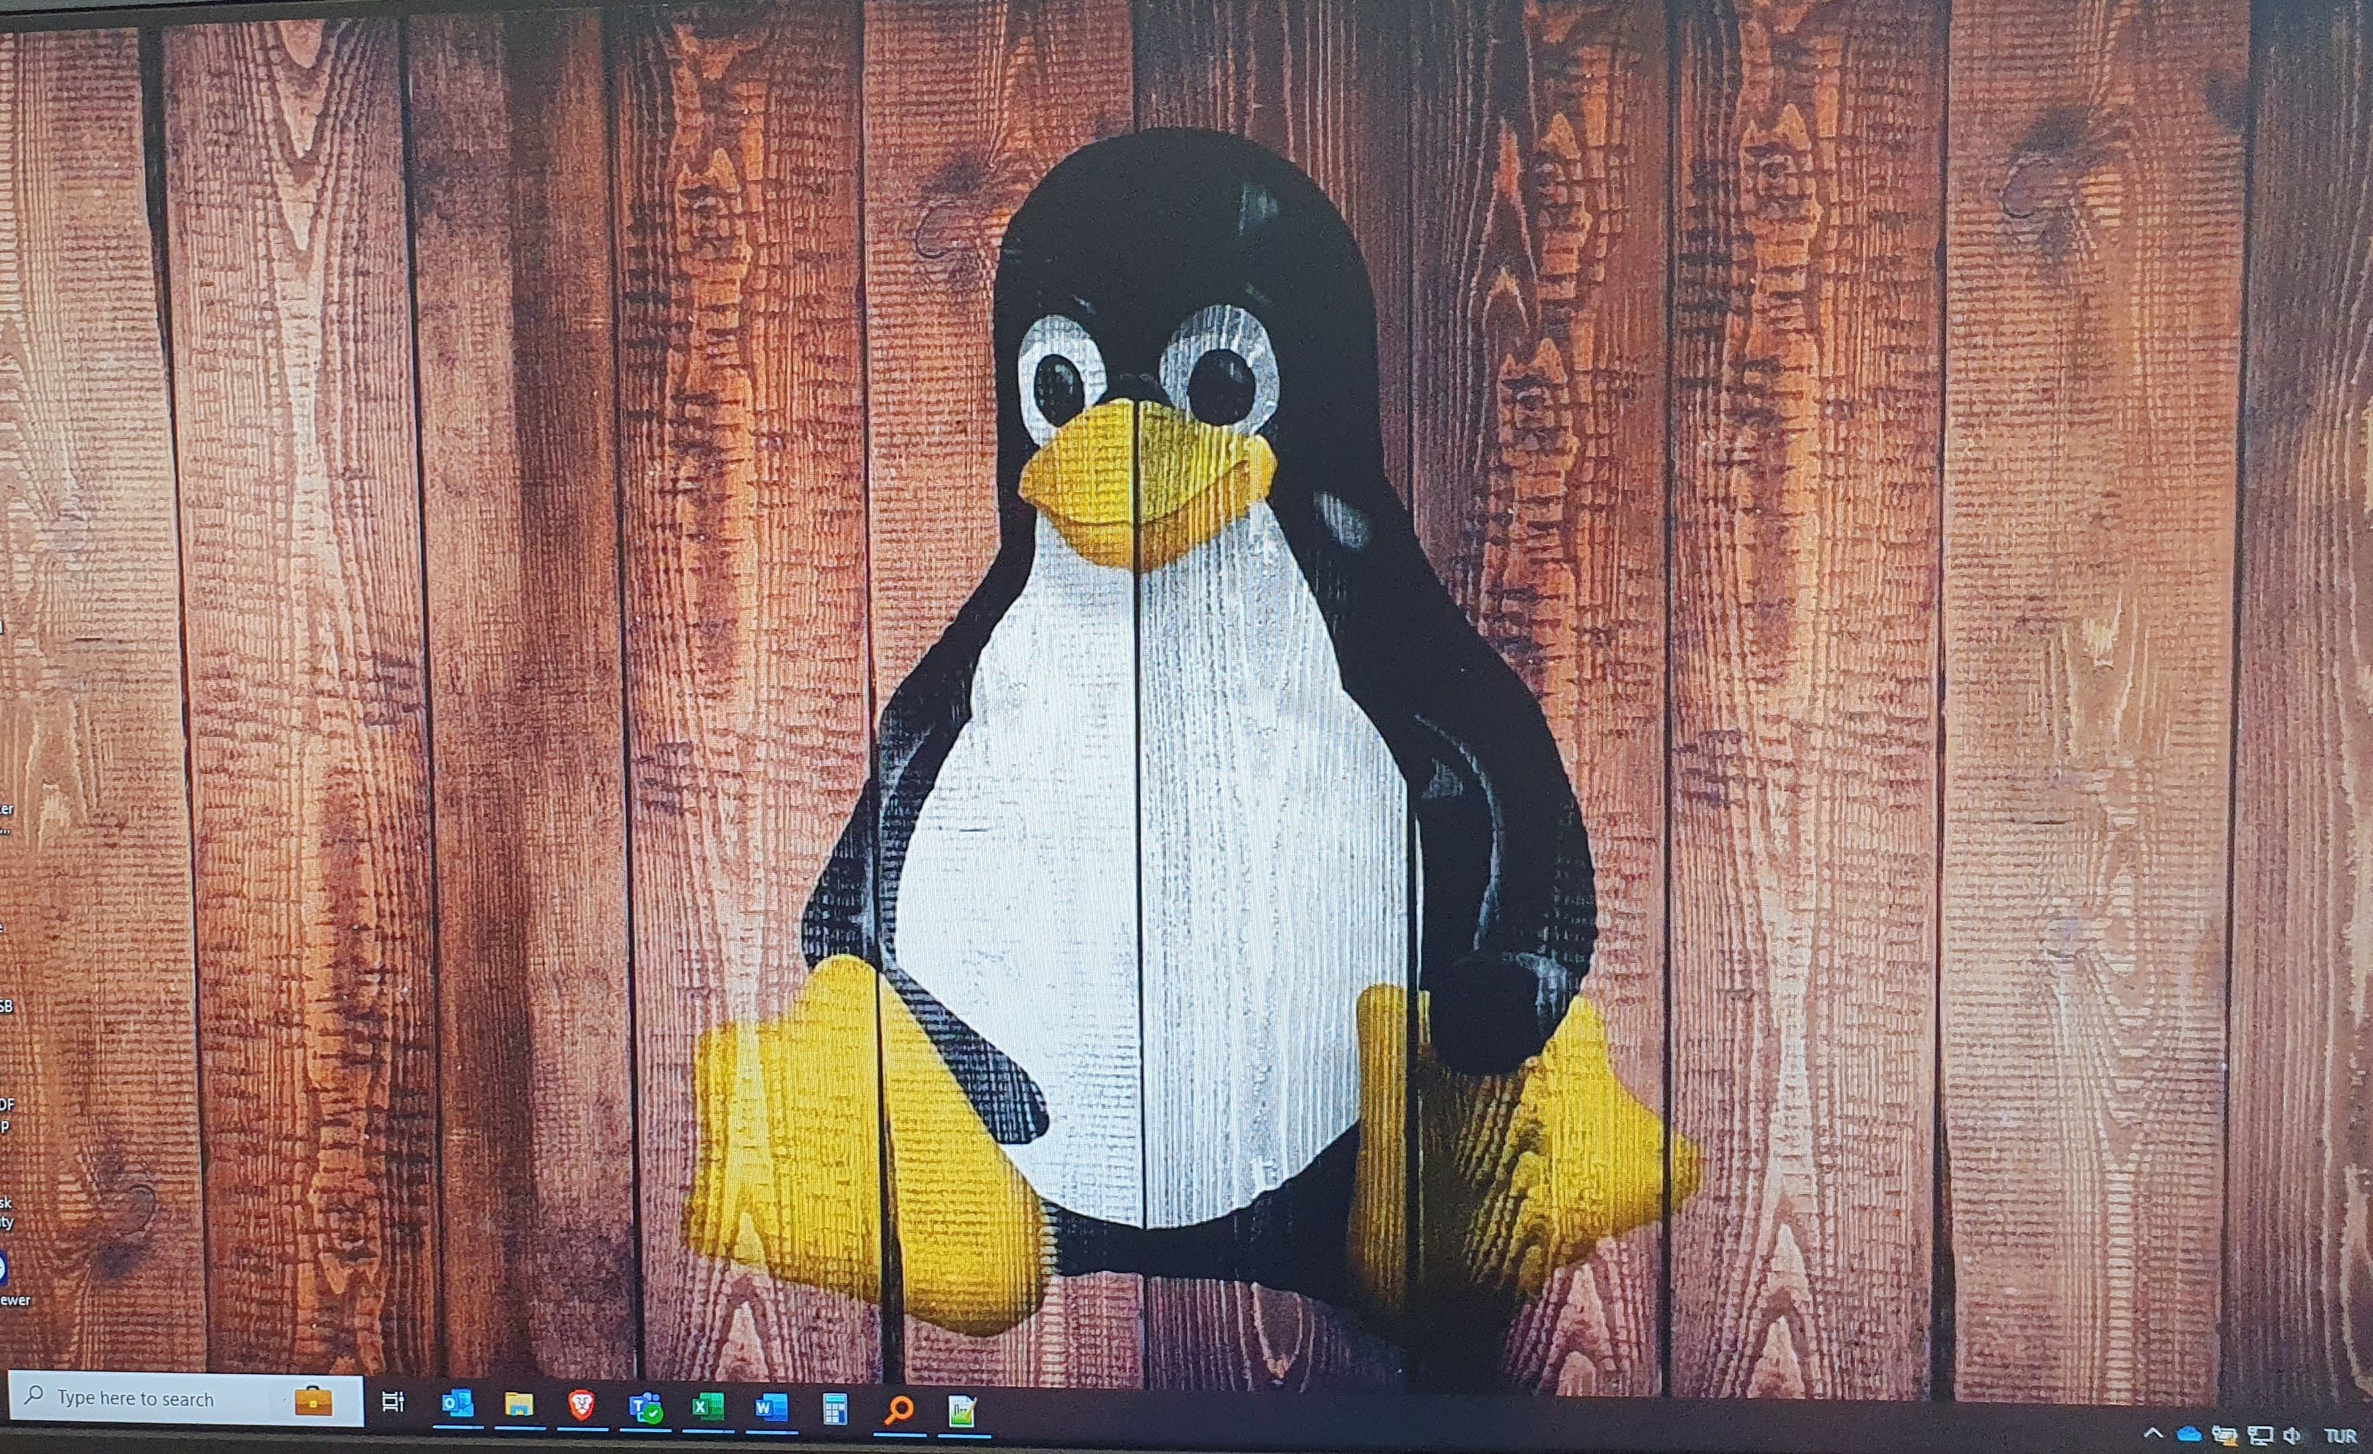Viewport: 2373px width, 1454px height.
Task: Open the orange magnifier search app
Action: point(898,1411)
